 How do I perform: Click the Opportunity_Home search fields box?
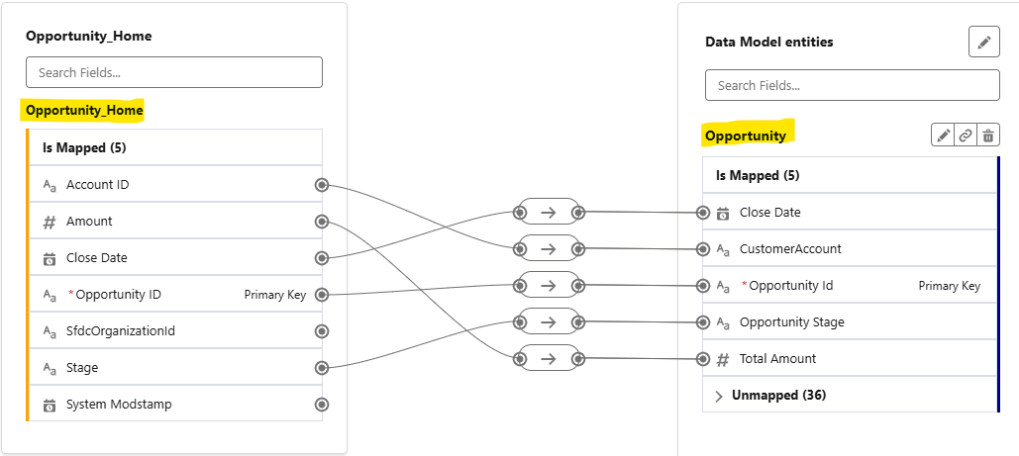(174, 72)
